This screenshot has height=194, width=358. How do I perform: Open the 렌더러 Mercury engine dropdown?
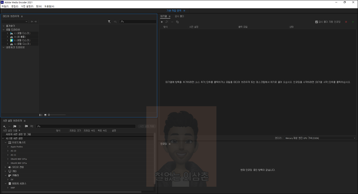pyautogui.click(x=320, y=138)
